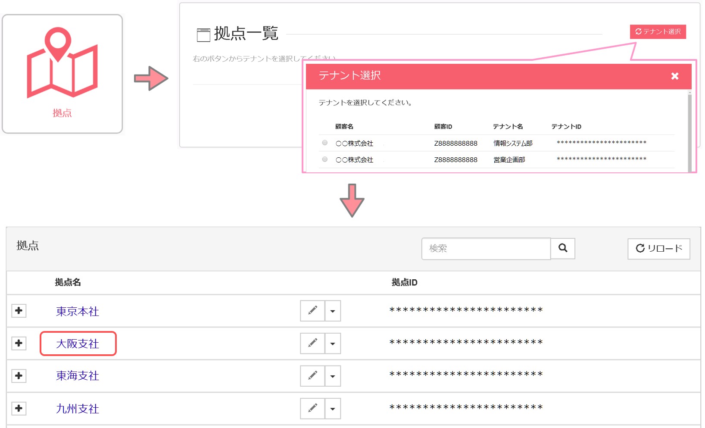The width and height of the screenshot is (705, 428).
Task: Click the pencil edit icon for 東京本社
Action: point(312,311)
